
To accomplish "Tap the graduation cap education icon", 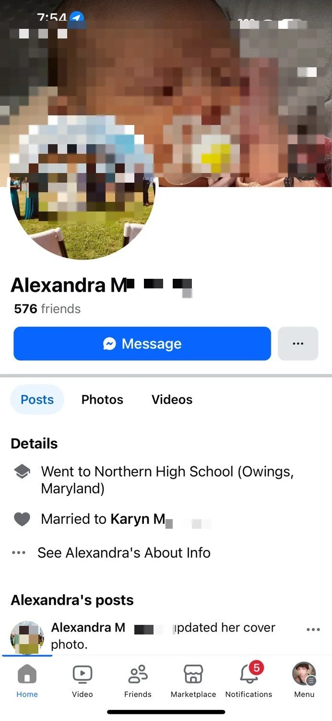I will click(x=22, y=472).
